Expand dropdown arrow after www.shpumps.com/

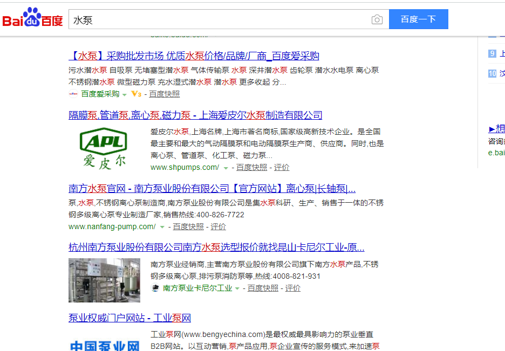pos(226,168)
